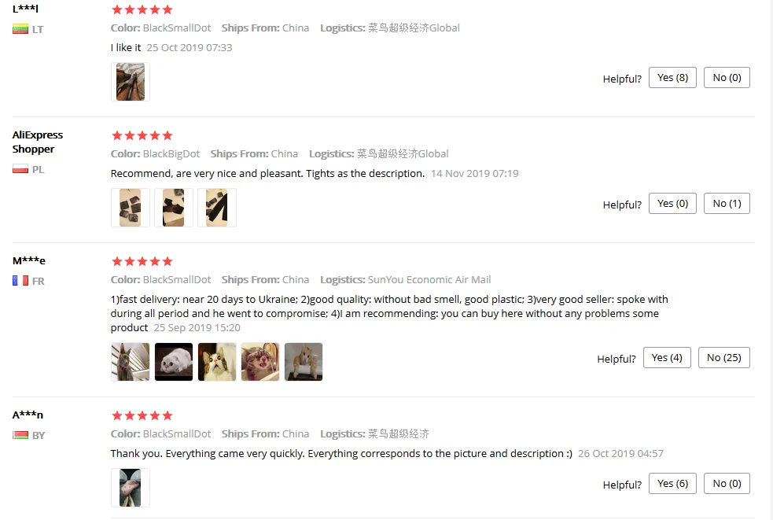773x520 pixels.
Task: Open the photo thumbnail in A***n's review
Action: [x=131, y=488]
